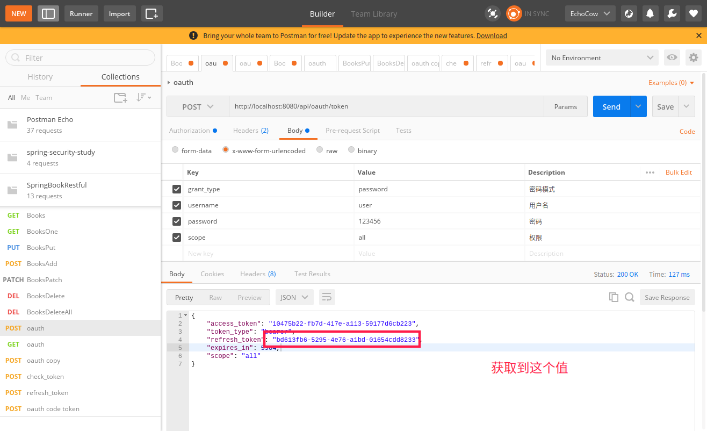The height and width of the screenshot is (431, 707).
Task: Open collections sort order menu
Action: 143,97
